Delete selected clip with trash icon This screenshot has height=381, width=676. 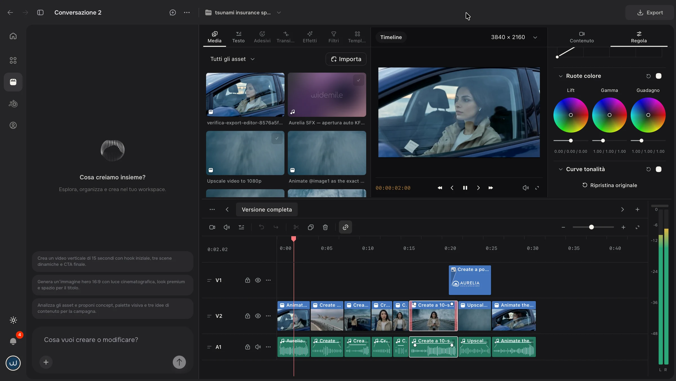(x=325, y=227)
